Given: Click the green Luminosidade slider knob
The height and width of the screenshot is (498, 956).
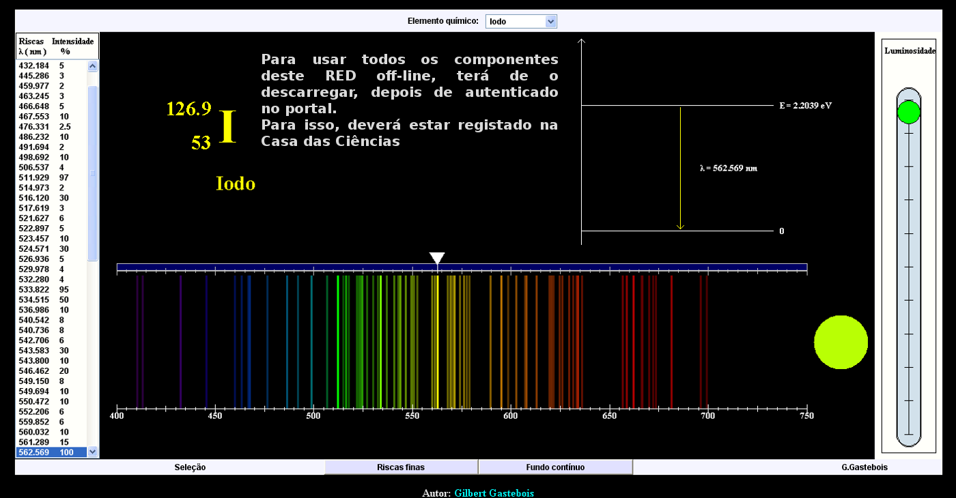Looking at the screenshot, I should tap(908, 112).
